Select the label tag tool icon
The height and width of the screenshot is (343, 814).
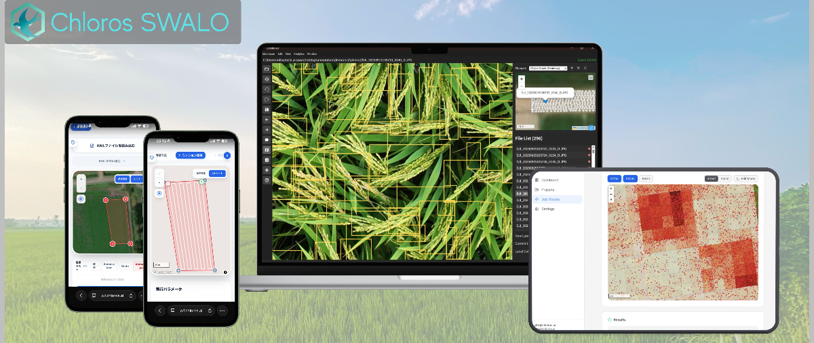(267, 140)
